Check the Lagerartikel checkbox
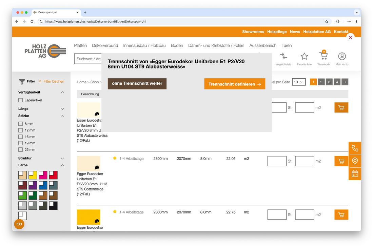373x247 pixels. click(21, 100)
